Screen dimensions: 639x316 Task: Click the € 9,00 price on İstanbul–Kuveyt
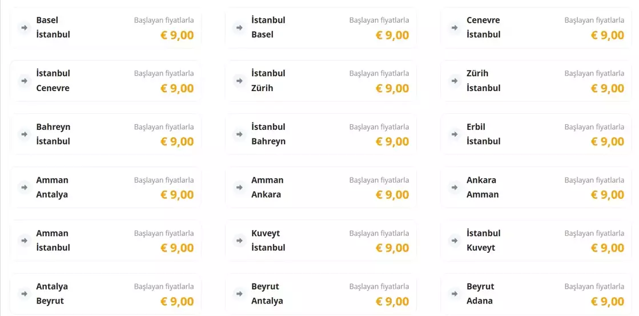tap(608, 248)
